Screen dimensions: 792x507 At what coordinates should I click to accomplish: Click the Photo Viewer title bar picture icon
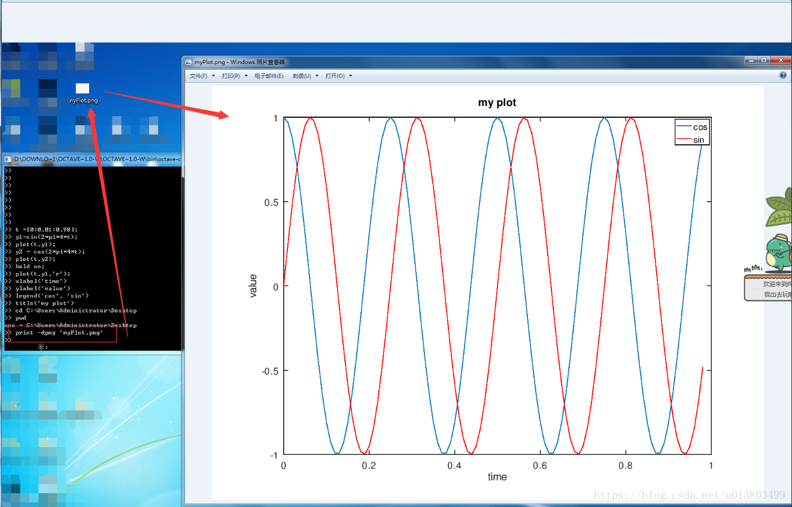click(x=189, y=62)
